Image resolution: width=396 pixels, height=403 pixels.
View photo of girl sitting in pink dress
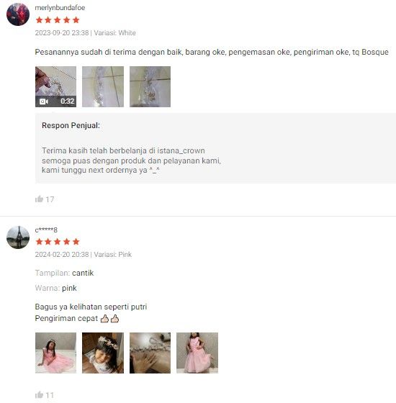(56, 353)
